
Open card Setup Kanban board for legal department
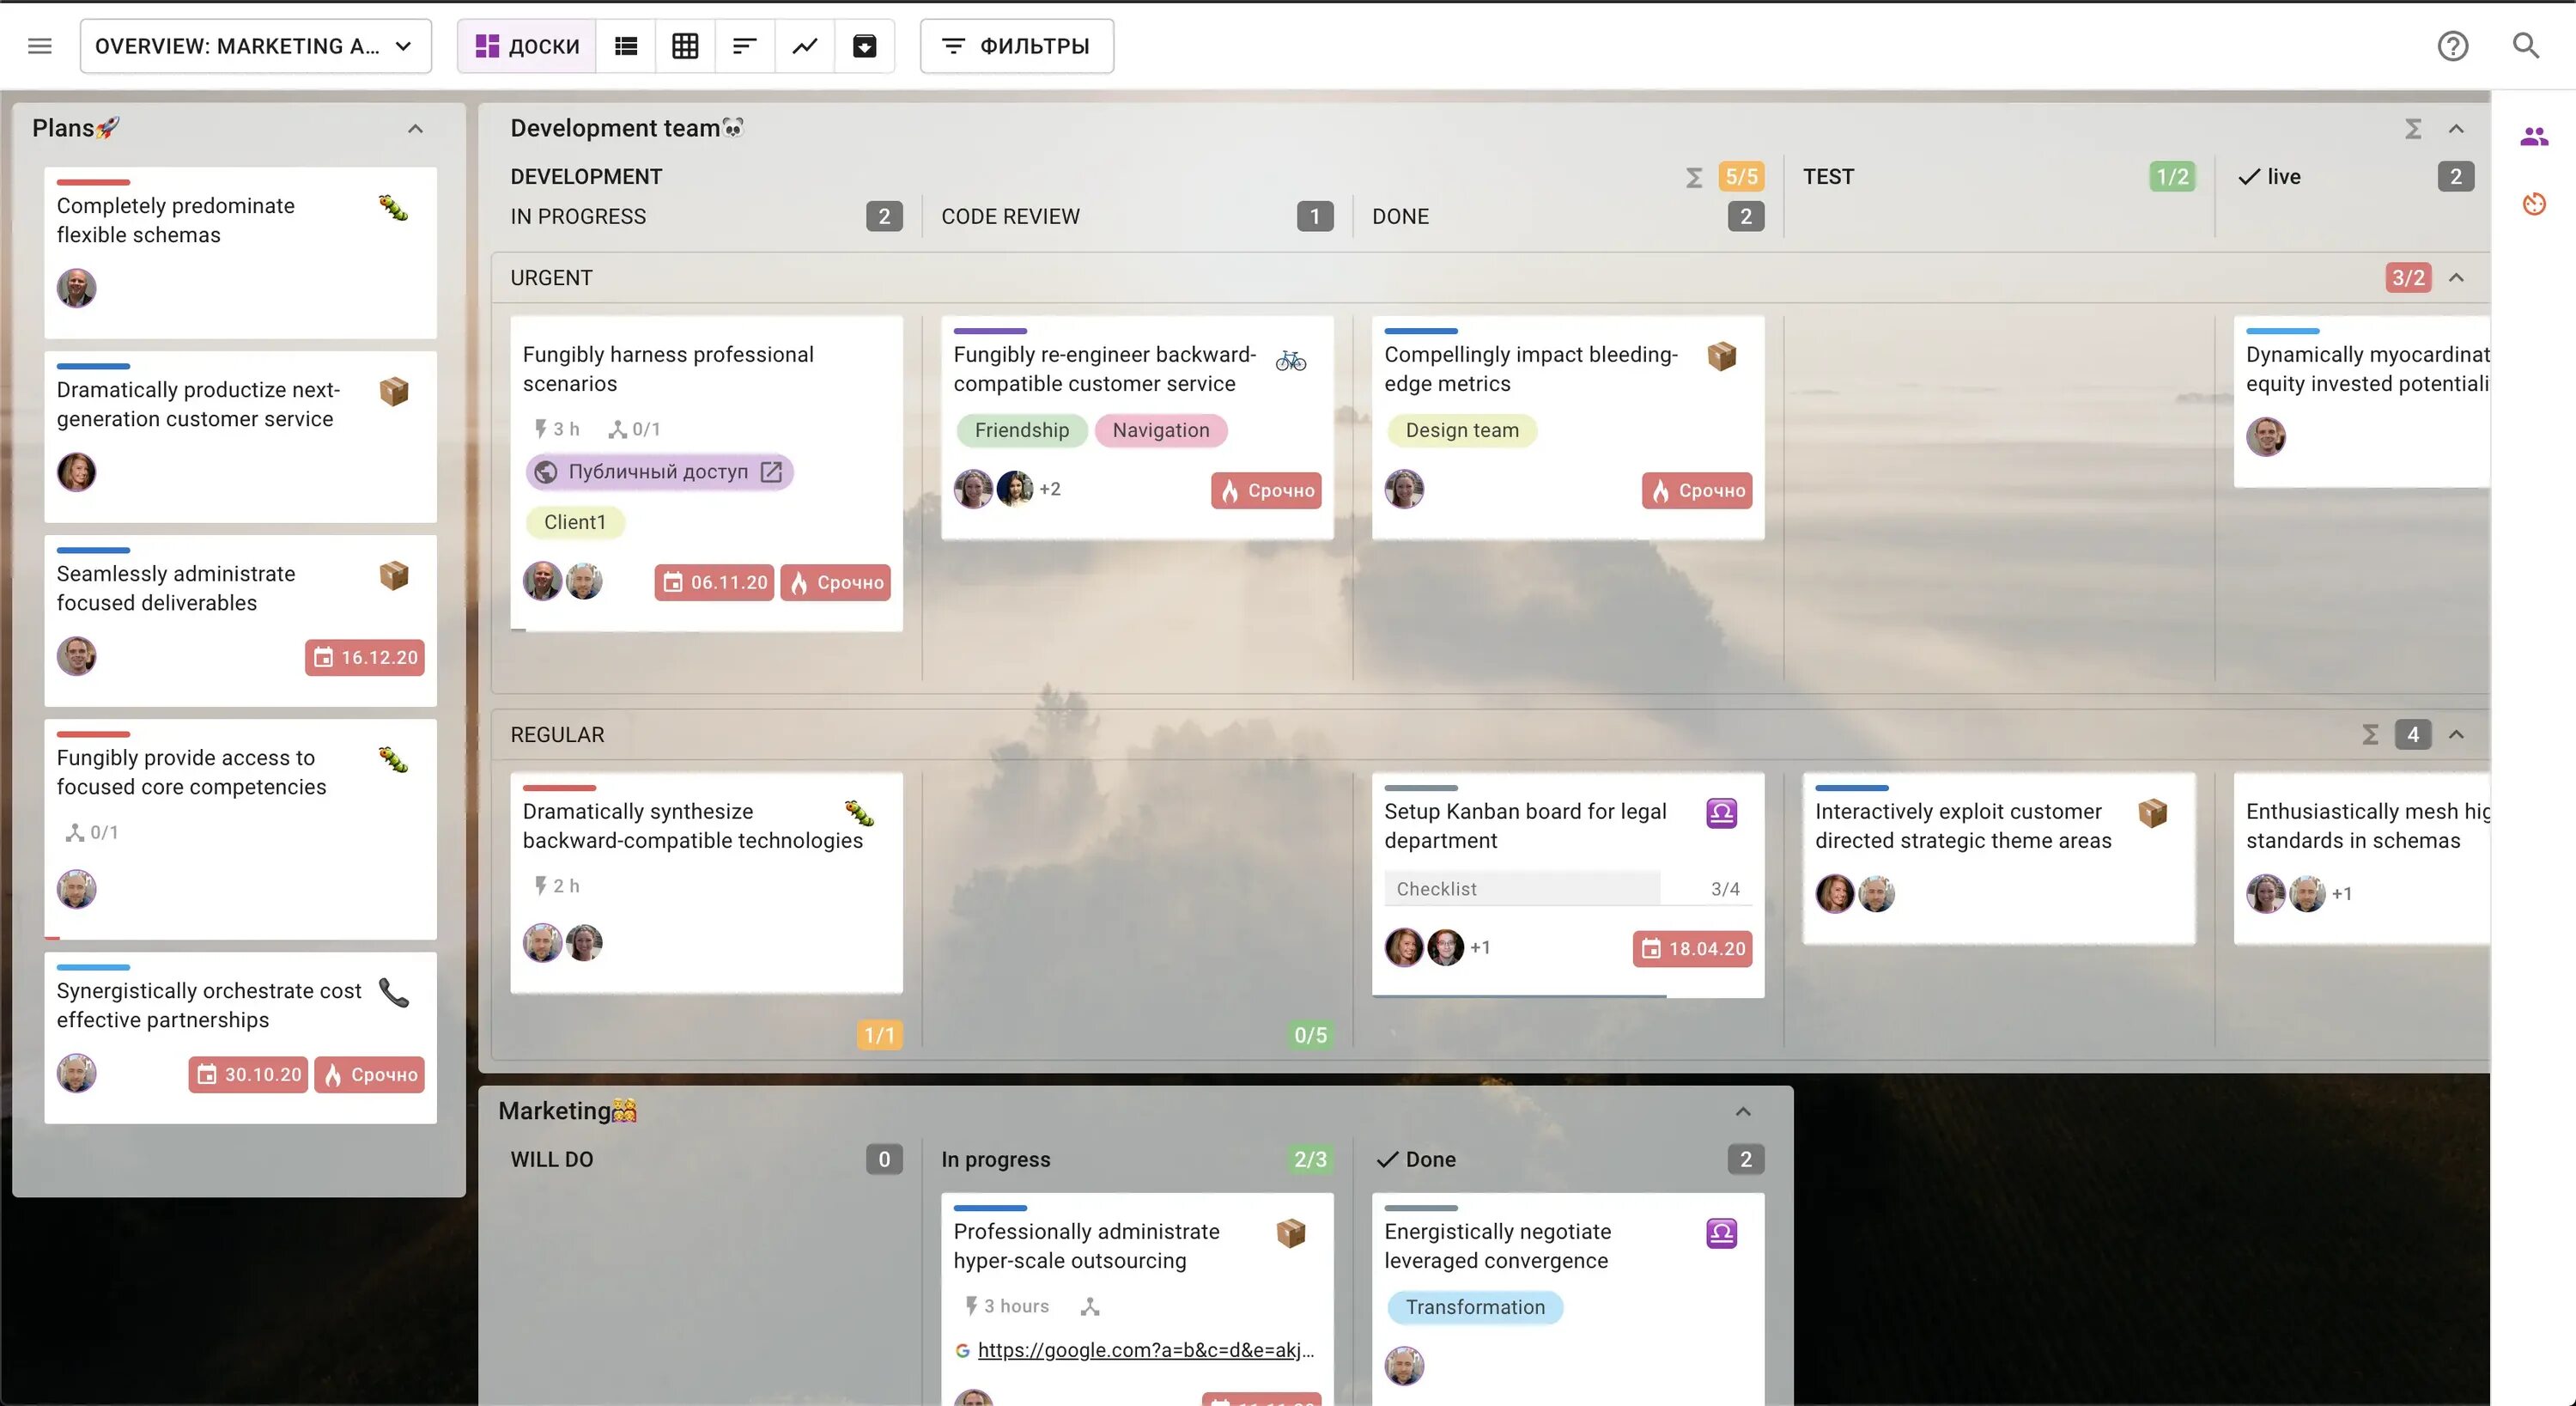[1525, 826]
